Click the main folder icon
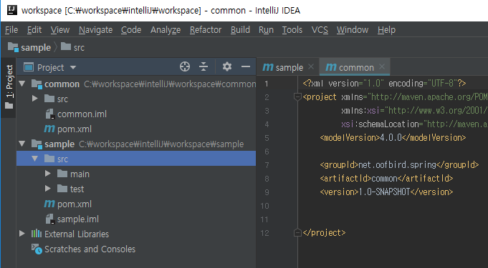The width and height of the screenshot is (488, 268). tap(62, 174)
